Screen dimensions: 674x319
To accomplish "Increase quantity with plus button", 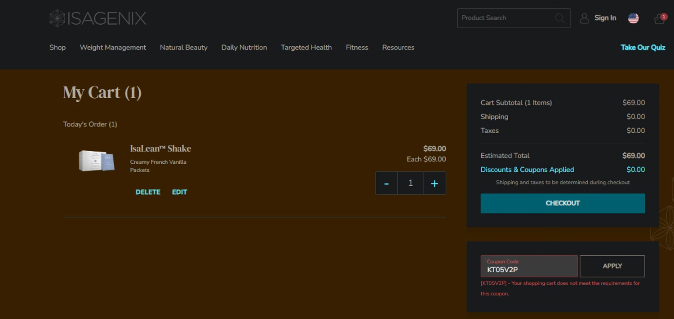I will click(x=435, y=183).
